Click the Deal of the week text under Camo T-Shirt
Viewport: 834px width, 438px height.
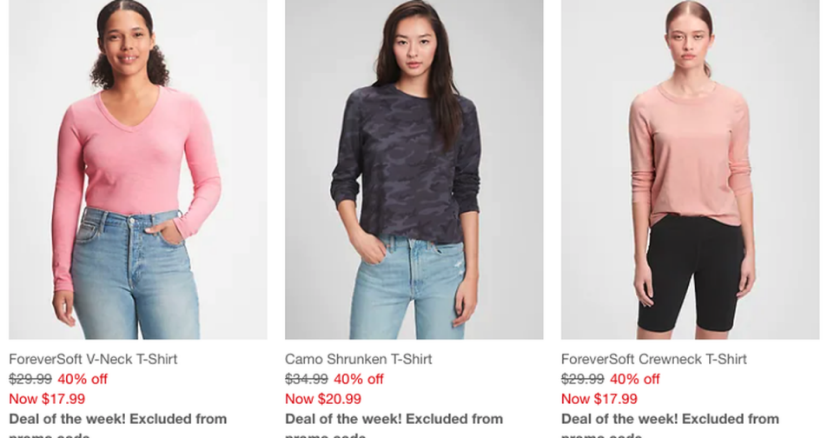(394, 419)
